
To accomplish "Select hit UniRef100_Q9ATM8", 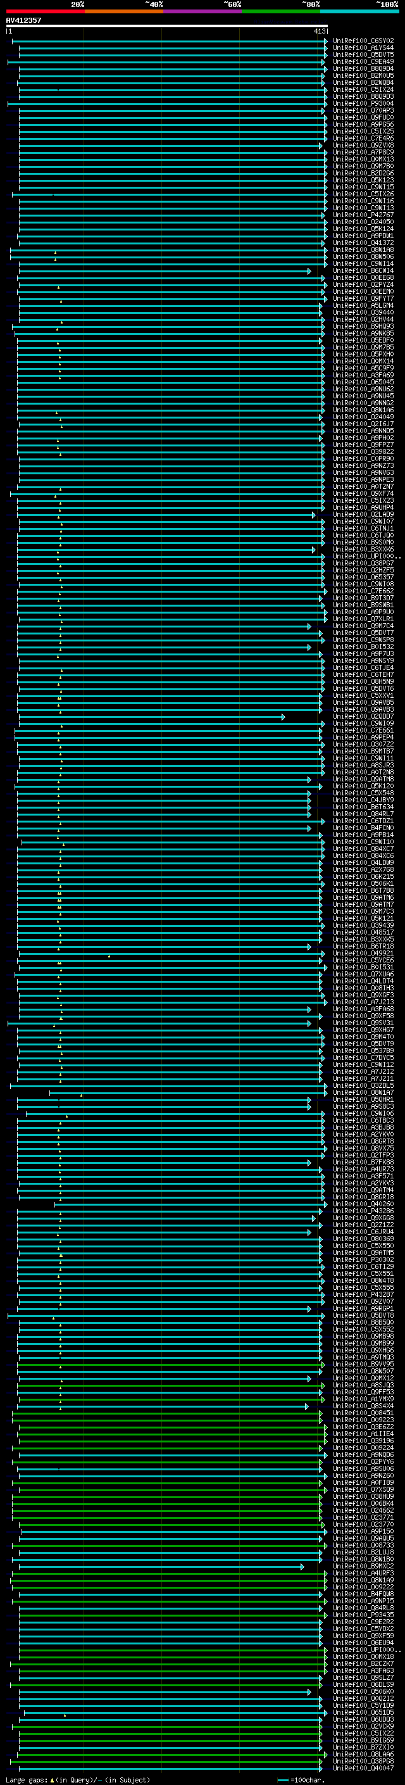I will [363, 779].
